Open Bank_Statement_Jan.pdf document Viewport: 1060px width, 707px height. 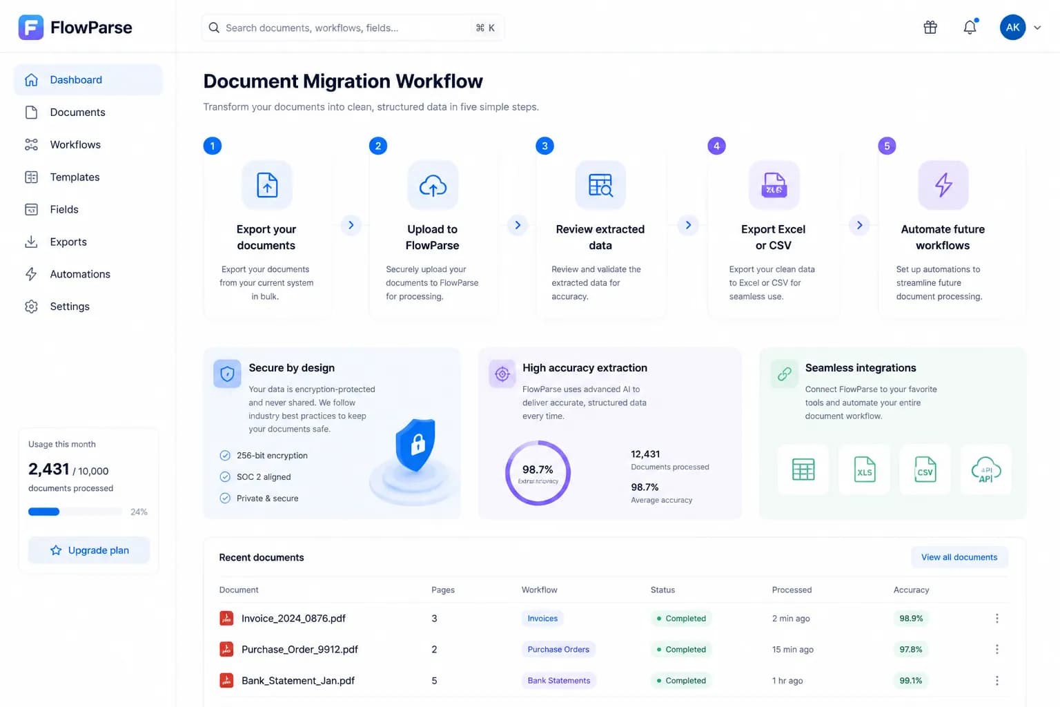click(x=298, y=681)
